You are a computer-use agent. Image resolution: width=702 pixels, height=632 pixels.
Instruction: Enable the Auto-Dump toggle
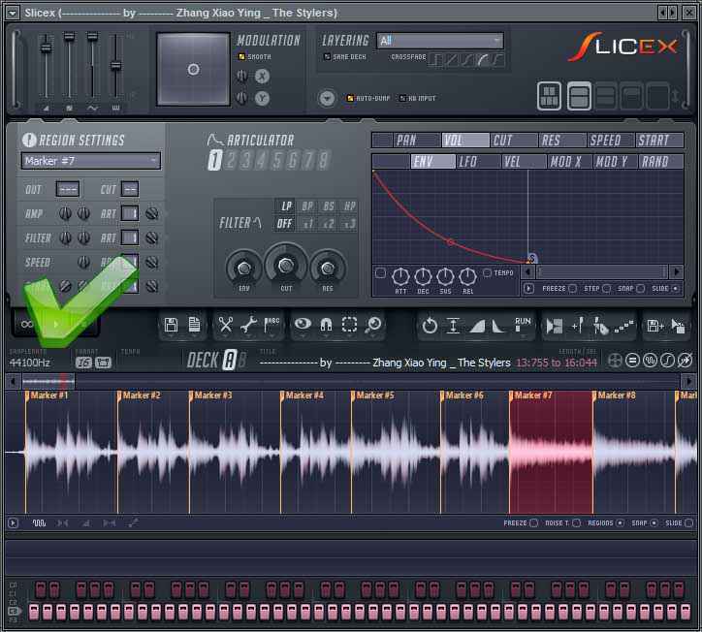tap(350, 98)
